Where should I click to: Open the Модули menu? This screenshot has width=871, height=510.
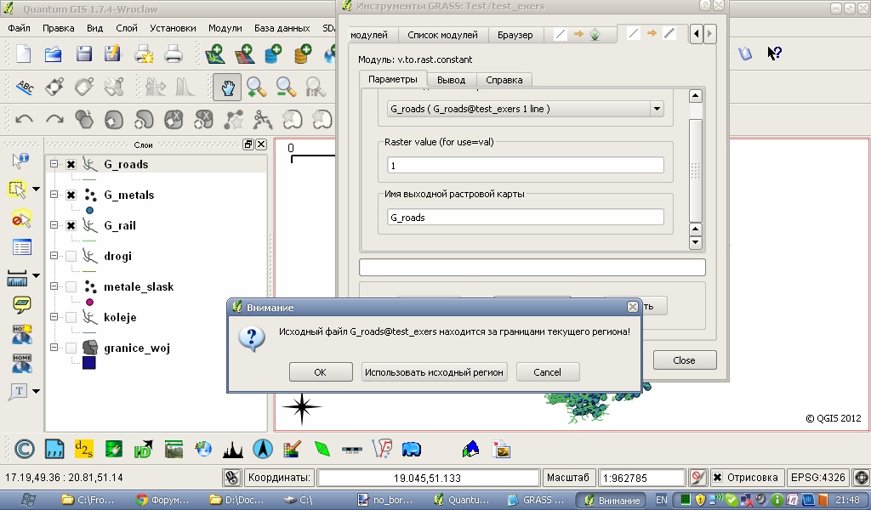(x=225, y=28)
